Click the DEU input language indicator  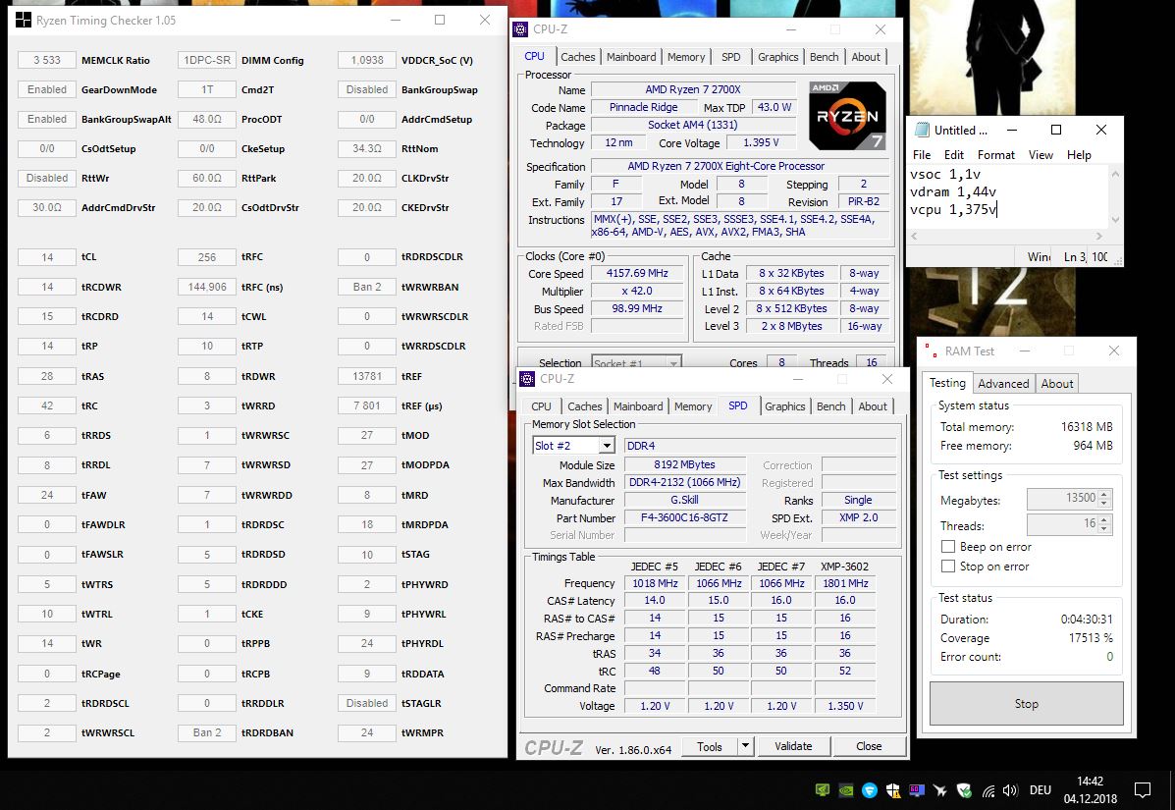pyautogui.click(x=1041, y=789)
